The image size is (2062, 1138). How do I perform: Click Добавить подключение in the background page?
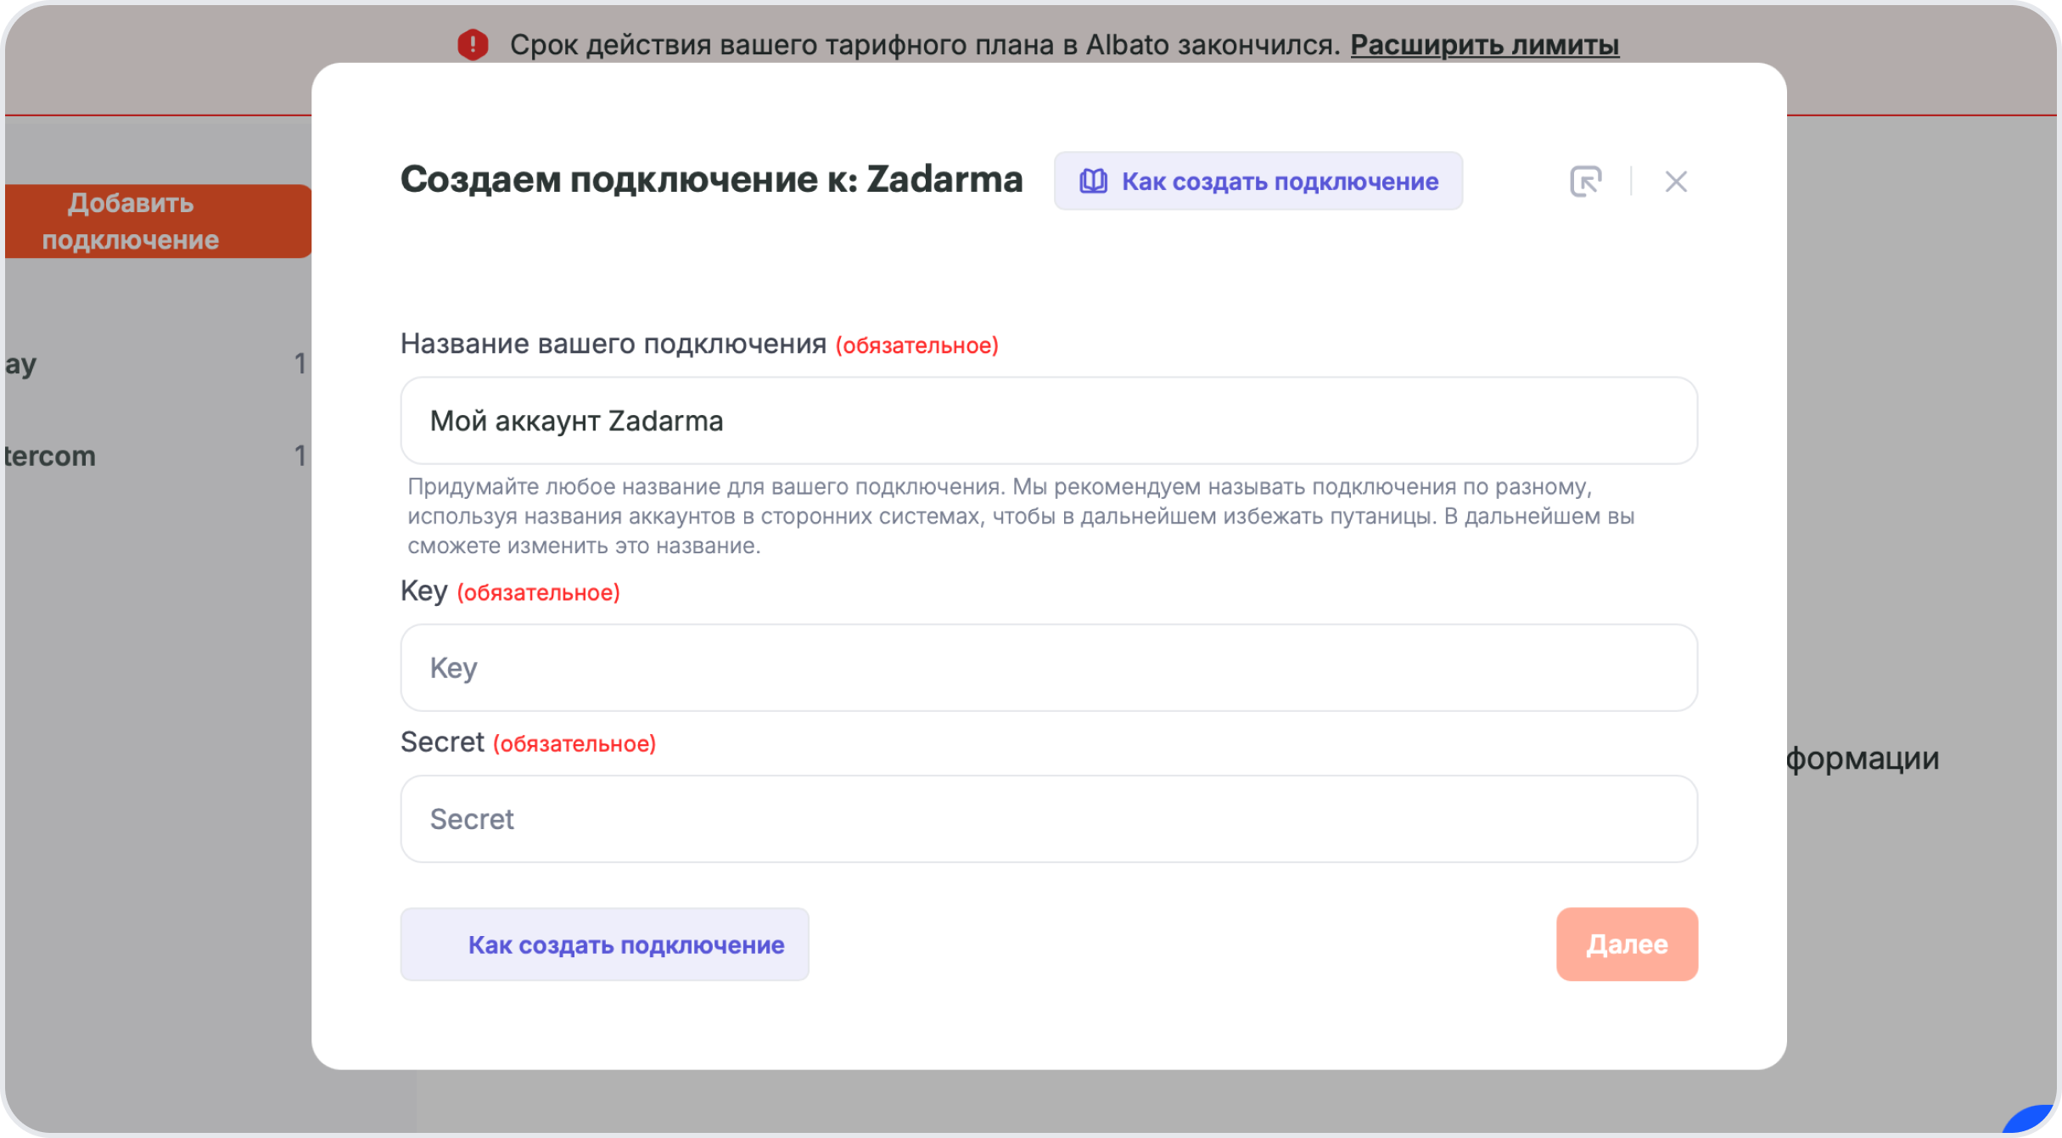click(158, 221)
